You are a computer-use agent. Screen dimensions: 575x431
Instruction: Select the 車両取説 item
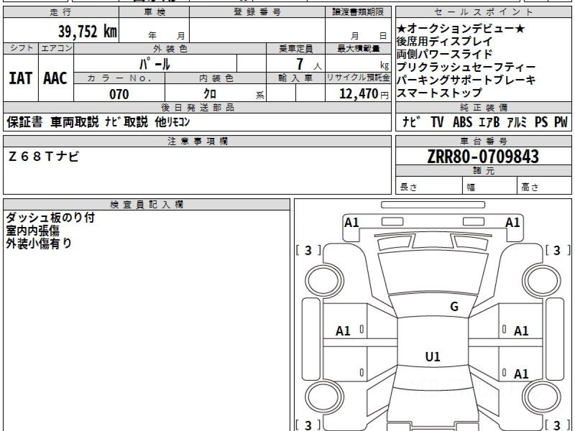click(75, 123)
